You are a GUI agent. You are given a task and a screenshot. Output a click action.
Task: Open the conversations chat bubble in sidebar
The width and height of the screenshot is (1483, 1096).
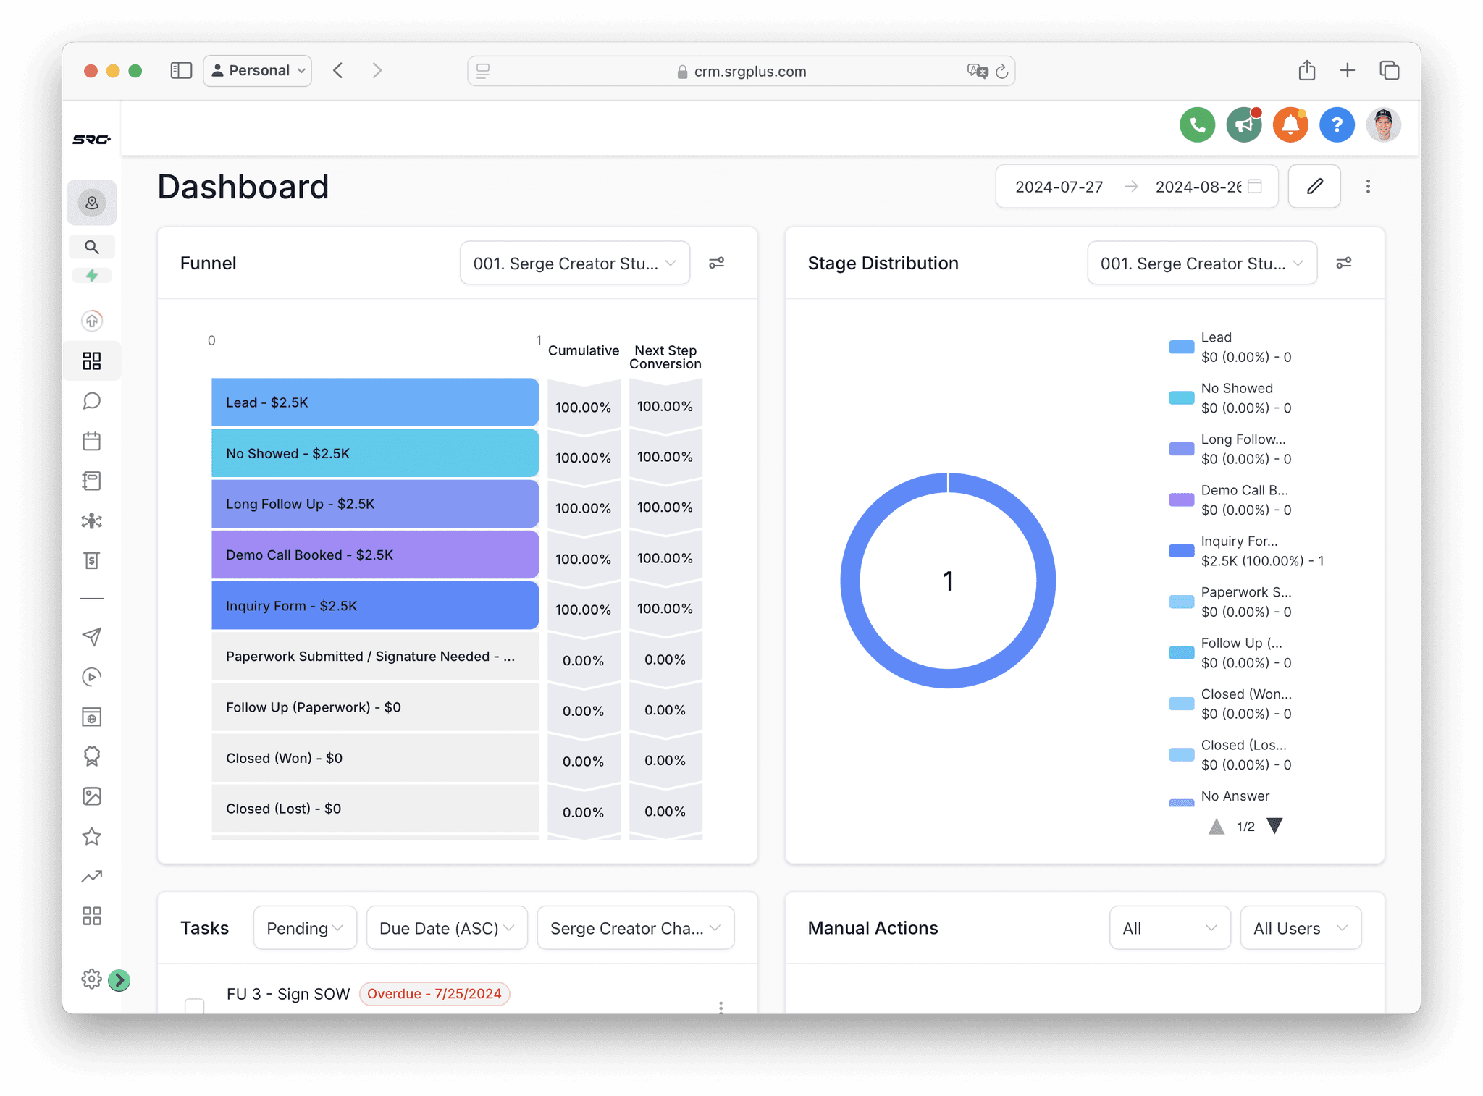pos(92,401)
